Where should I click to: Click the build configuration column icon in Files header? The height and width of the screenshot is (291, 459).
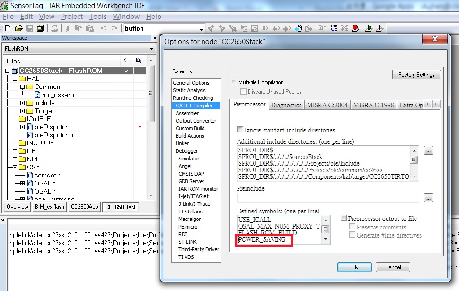click(126, 61)
